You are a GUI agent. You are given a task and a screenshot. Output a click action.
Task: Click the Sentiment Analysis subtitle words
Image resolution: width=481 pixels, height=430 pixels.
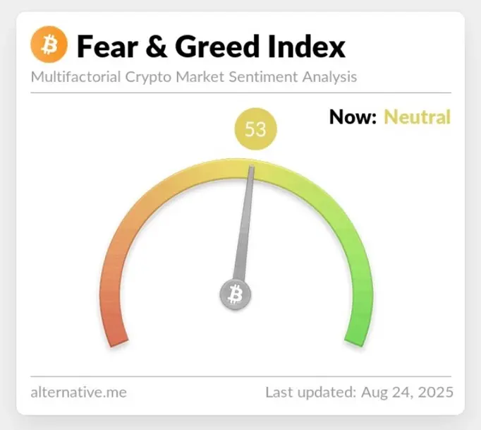pos(293,77)
